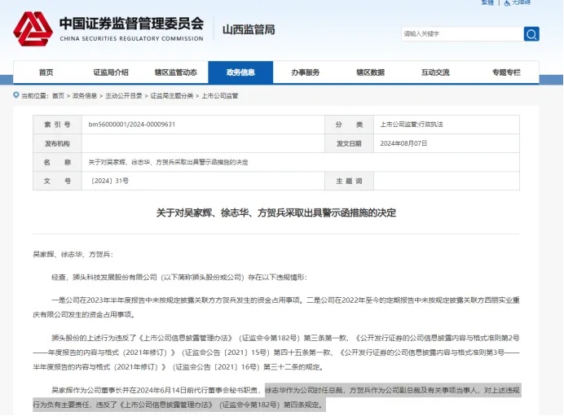Open the 证监局介绍 navigation tab
This screenshot has height=416, width=564.
tap(111, 72)
